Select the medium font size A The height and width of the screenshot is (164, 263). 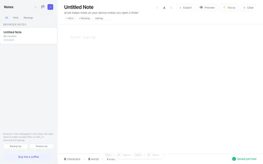[x=164, y=8]
